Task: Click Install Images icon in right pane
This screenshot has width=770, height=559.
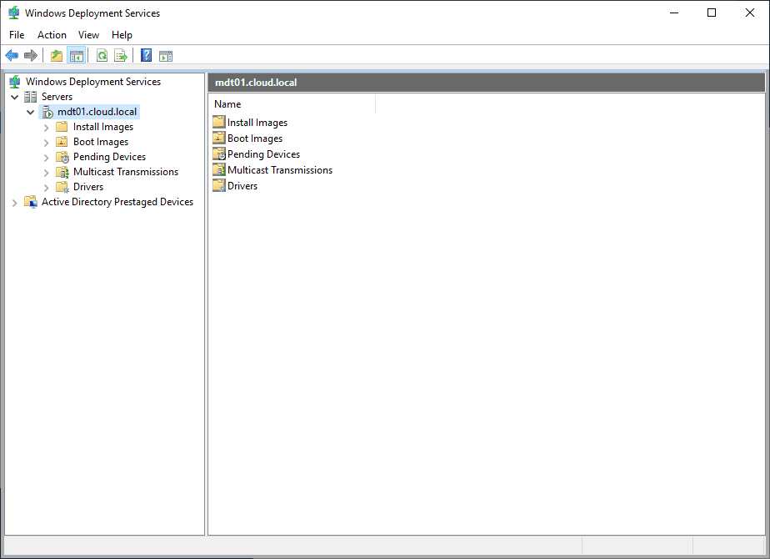Action: [x=219, y=122]
